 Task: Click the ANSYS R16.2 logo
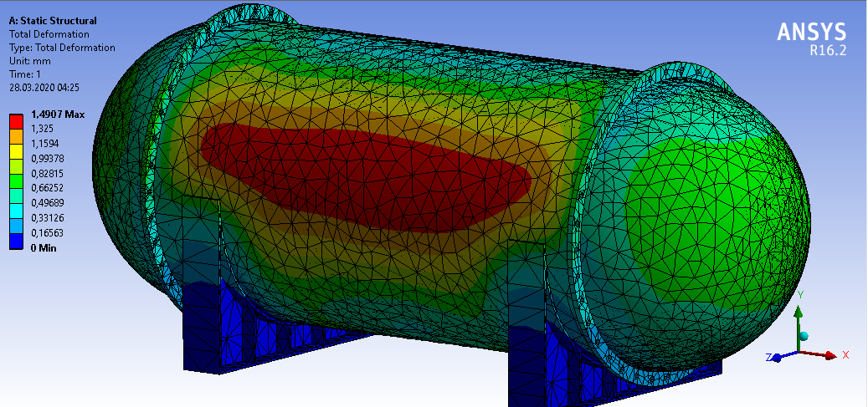812,39
